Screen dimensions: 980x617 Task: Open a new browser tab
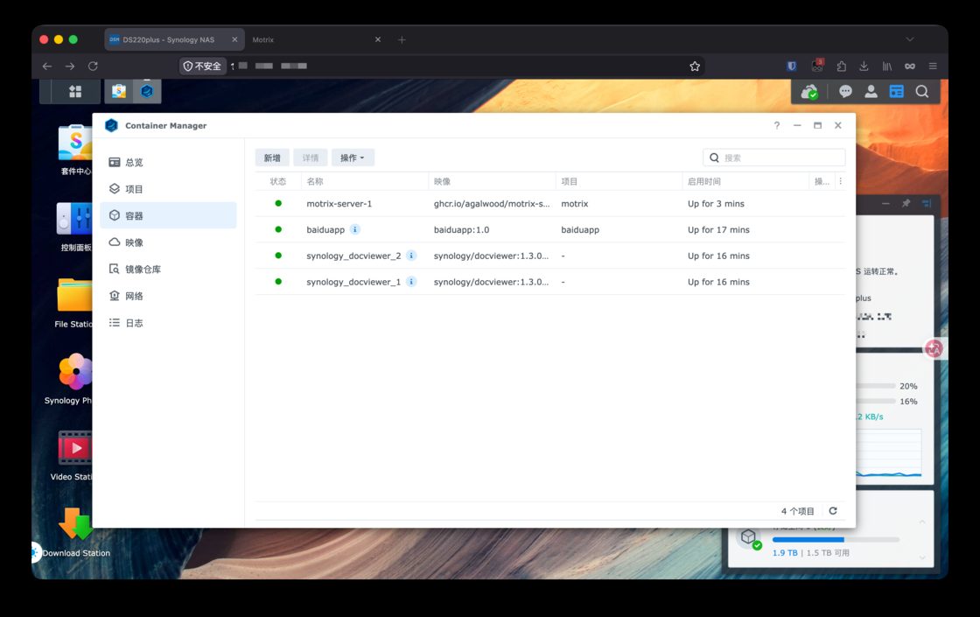point(402,39)
